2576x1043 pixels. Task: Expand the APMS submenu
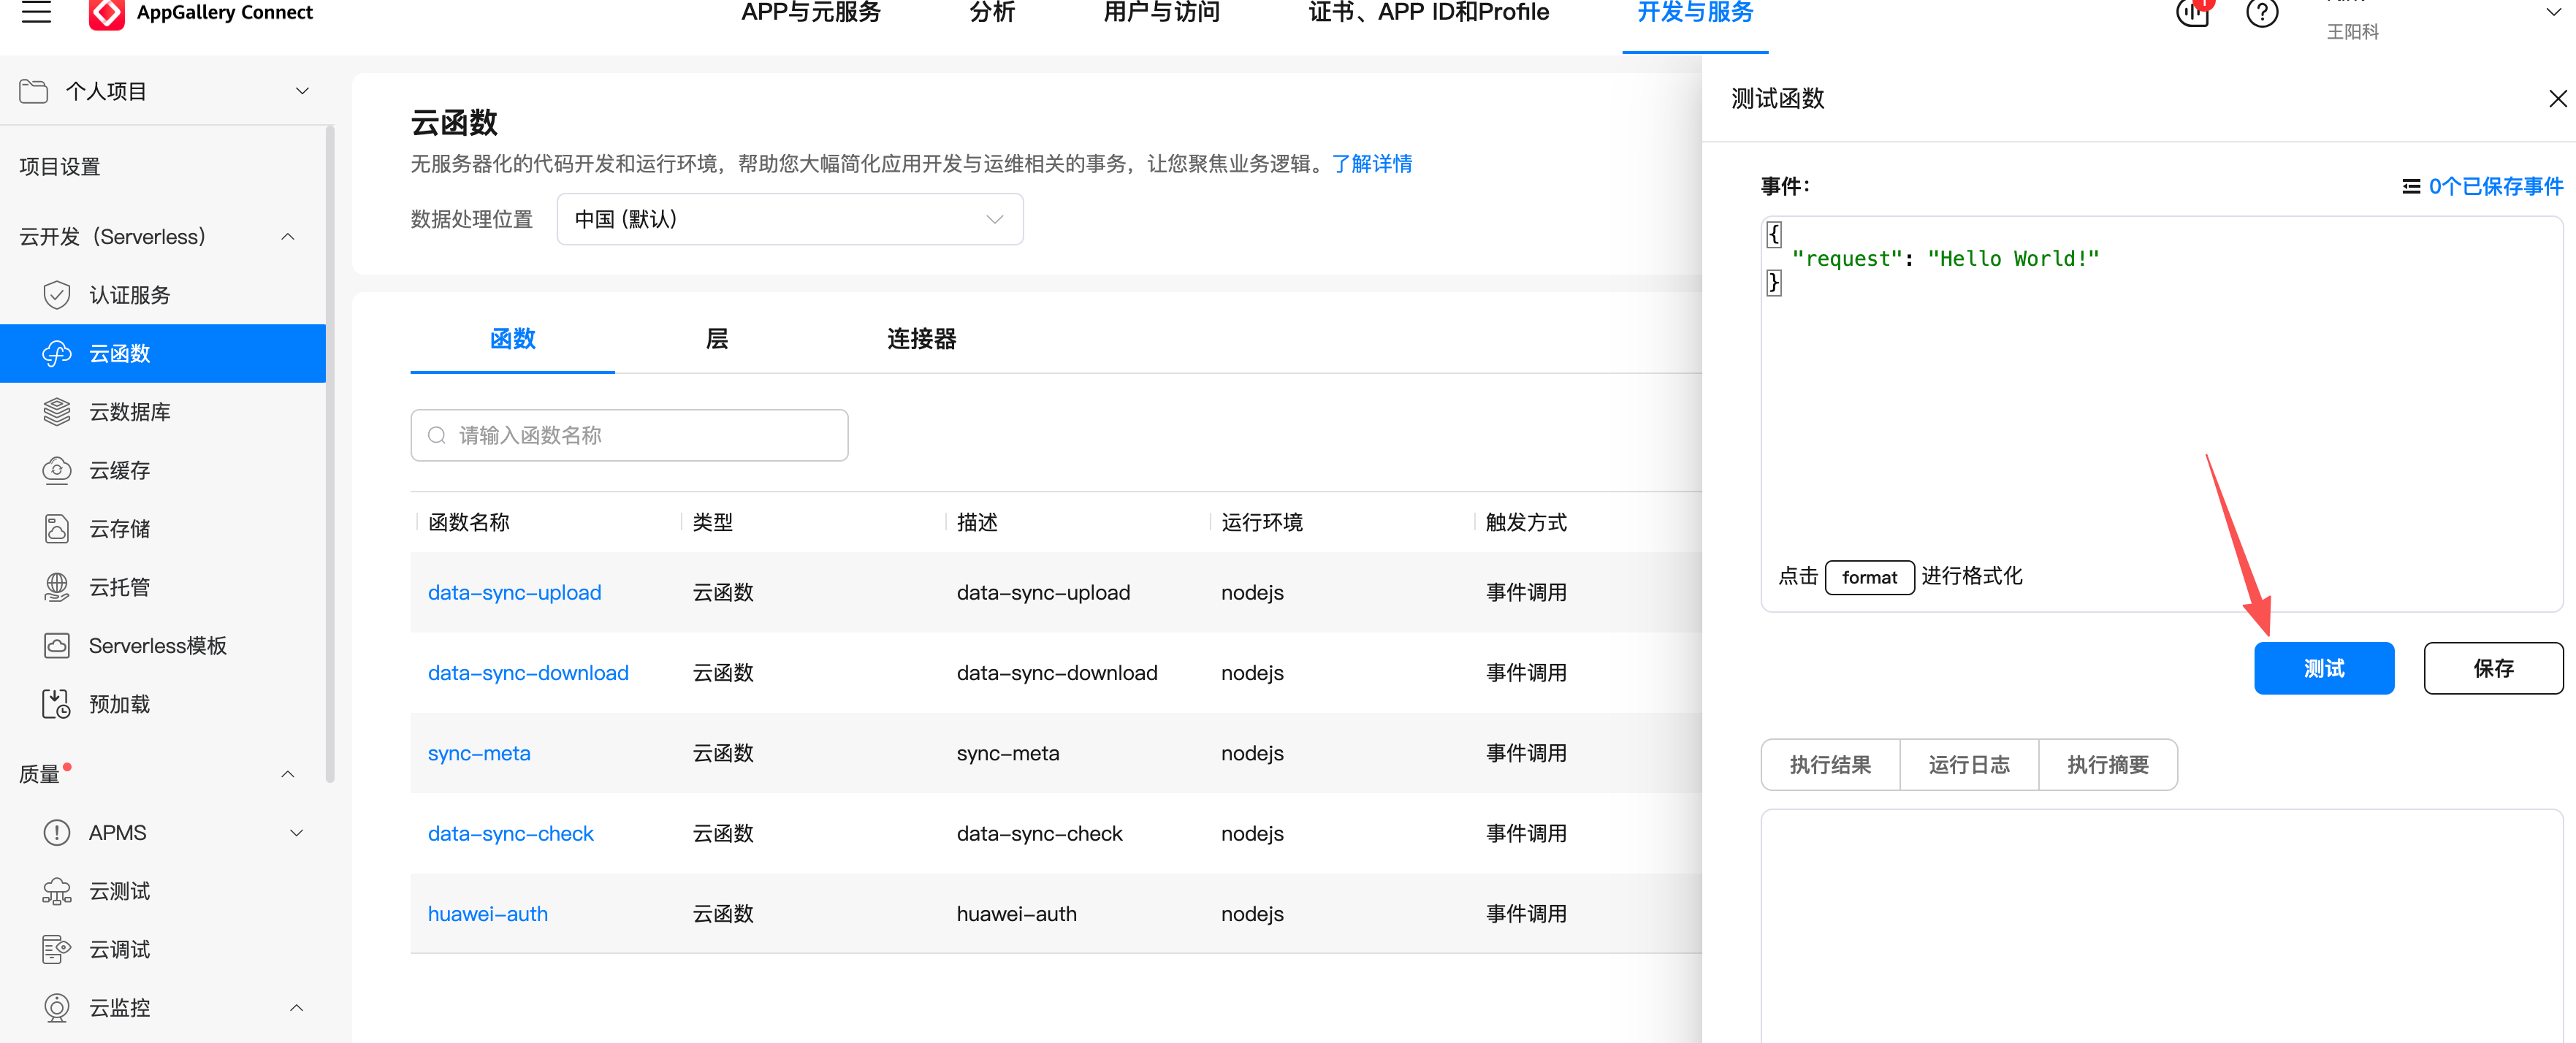[x=297, y=832]
